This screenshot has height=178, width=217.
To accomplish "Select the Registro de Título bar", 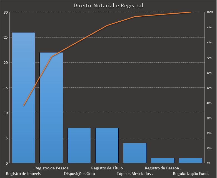I will (x=107, y=146).
